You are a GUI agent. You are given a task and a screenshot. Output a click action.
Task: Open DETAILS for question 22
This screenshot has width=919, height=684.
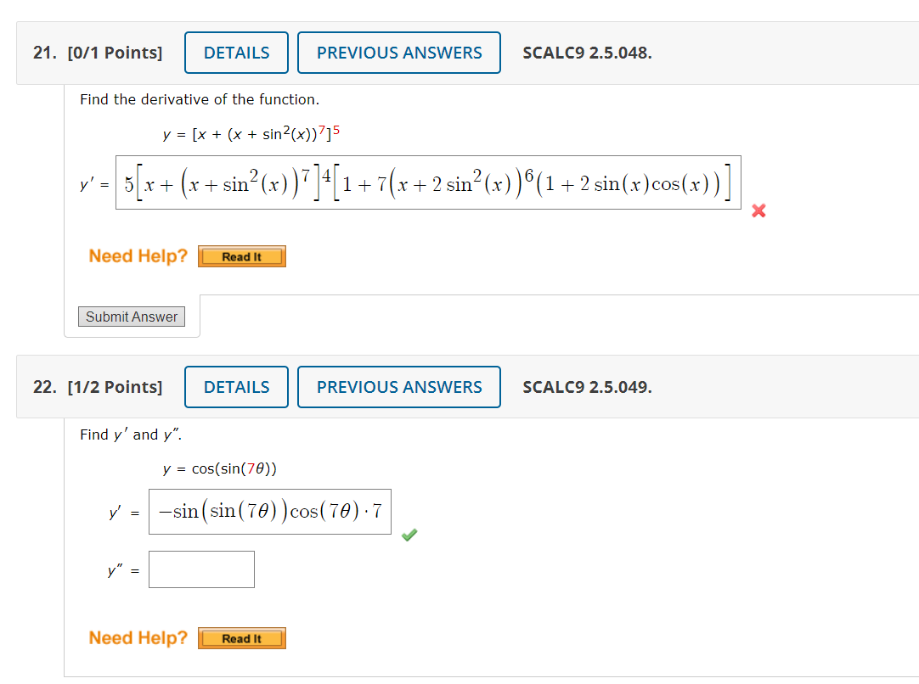click(x=236, y=386)
